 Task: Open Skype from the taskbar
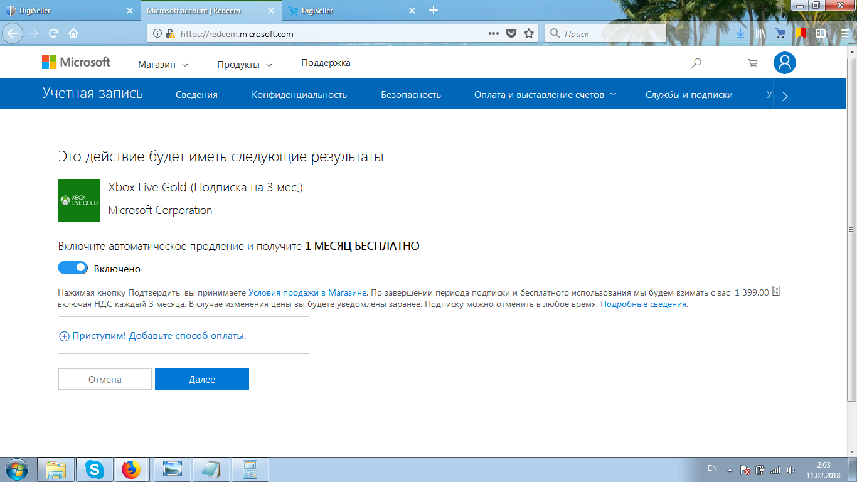pyautogui.click(x=95, y=469)
